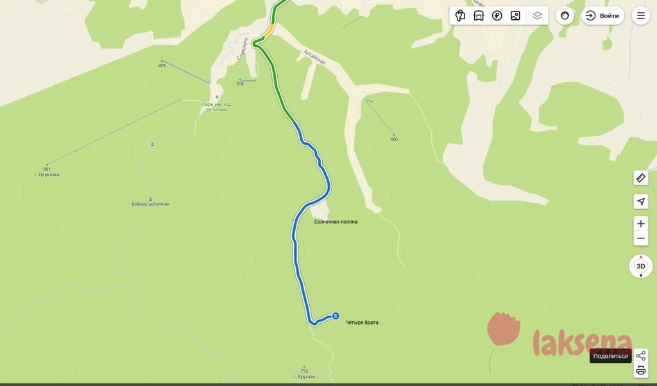This screenshot has height=386, width=657.
Task: Click the print map icon
Action: coord(641,371)
